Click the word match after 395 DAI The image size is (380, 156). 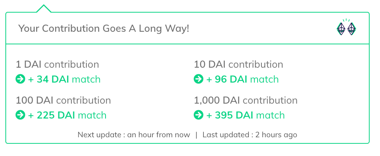pyautogui.click(x=271, y=115)
